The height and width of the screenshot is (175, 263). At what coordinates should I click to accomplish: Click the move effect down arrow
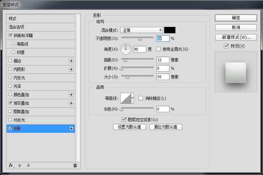point(28,165)
